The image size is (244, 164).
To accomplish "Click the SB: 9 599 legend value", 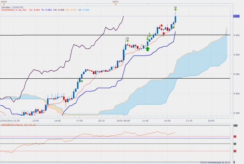I will (x=84, y=10).
